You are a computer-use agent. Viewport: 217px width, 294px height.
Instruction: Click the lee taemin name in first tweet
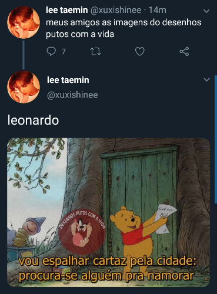(67, 10)
